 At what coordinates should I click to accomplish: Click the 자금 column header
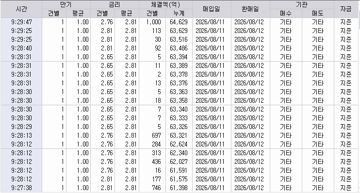(346, 9)
